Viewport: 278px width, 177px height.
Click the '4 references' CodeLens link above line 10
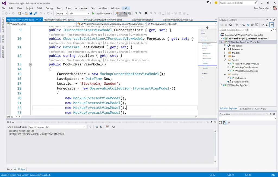56,35
